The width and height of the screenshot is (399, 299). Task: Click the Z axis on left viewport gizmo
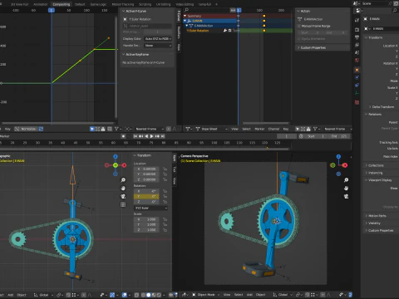116,157
